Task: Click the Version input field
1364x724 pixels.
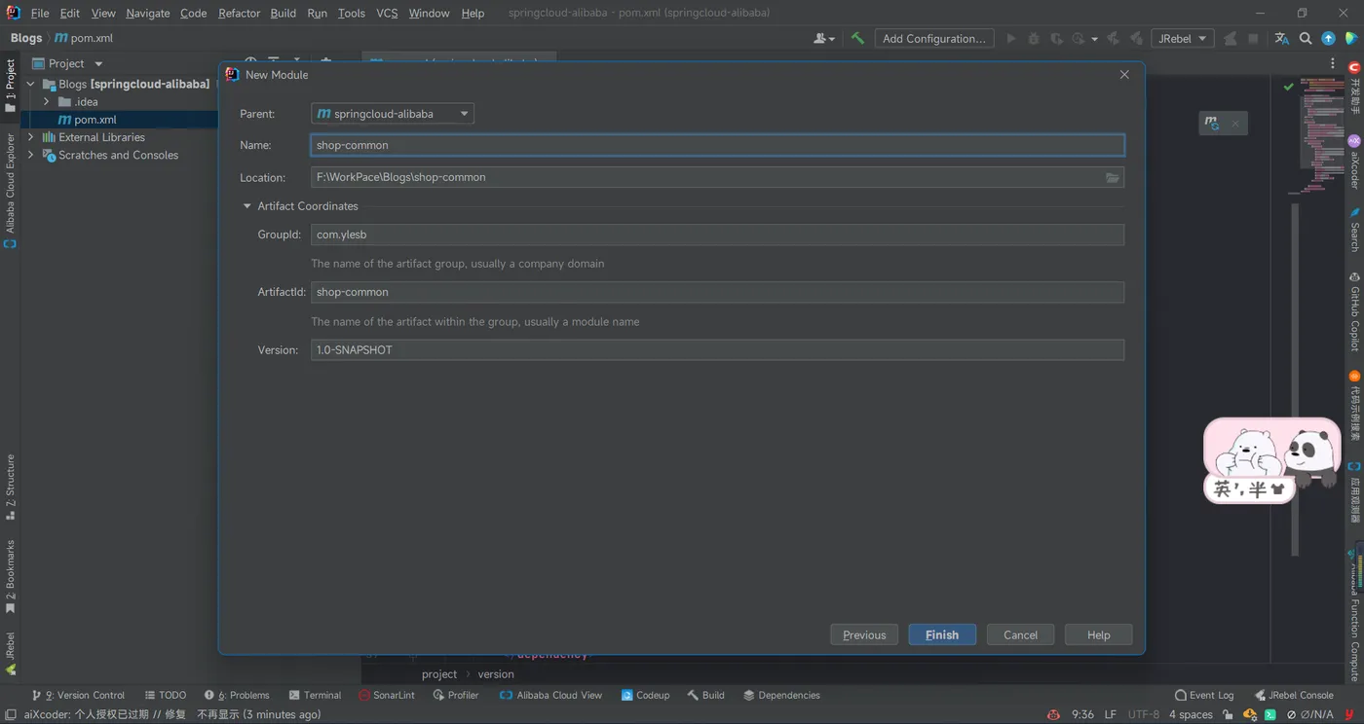Action: tap(717, 349)
